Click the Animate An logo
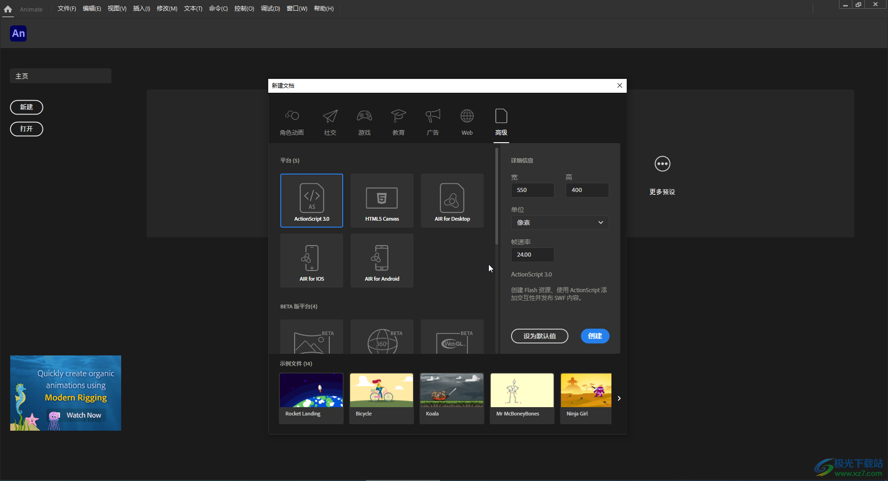 (18, 33)
